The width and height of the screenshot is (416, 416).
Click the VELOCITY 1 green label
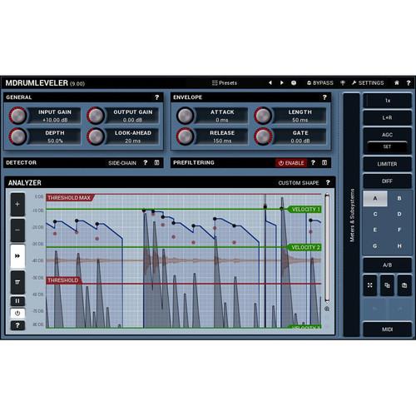(x=305, y=210)
